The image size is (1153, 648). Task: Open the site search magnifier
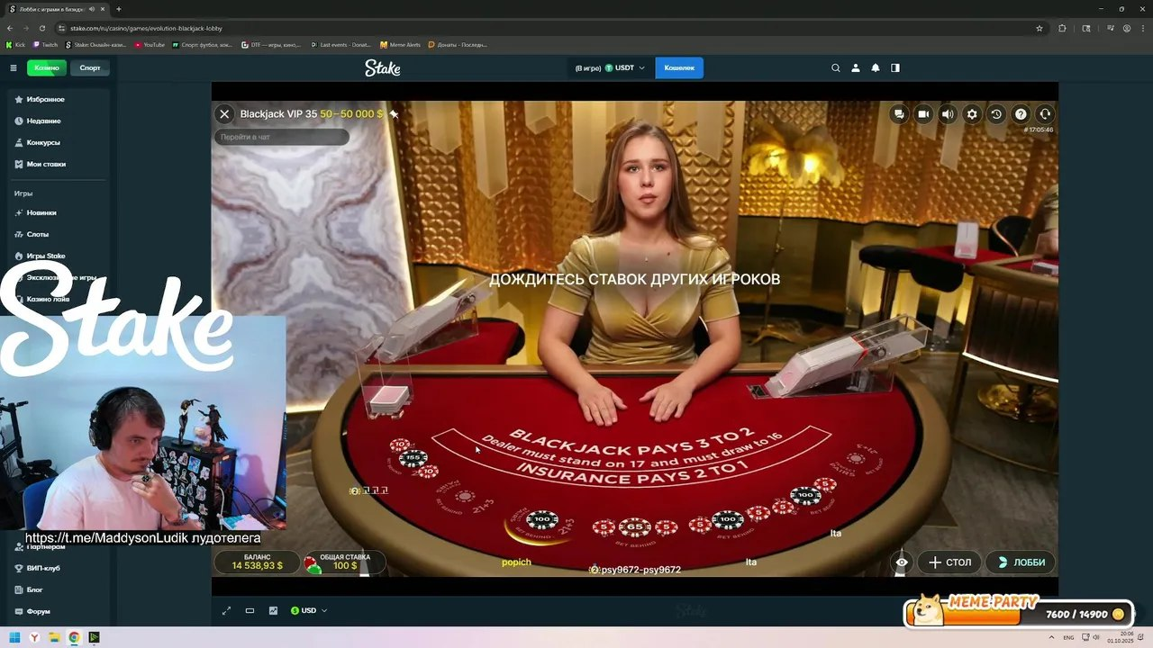836,67
